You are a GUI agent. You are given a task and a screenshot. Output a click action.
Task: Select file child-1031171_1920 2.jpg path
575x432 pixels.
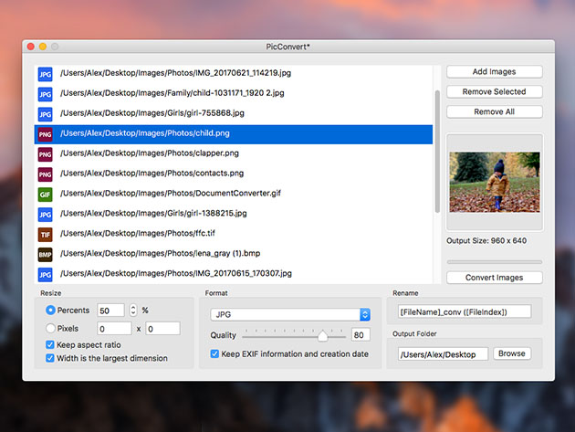click(172, 93)
